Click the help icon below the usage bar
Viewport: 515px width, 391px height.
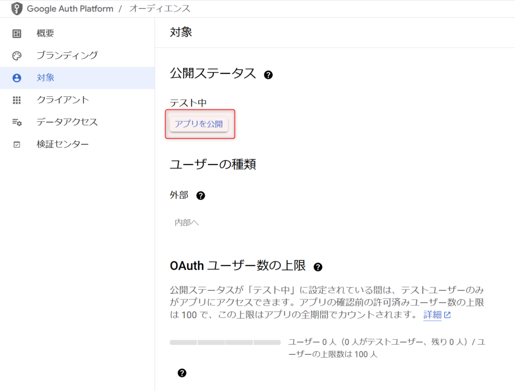[182, 373]
